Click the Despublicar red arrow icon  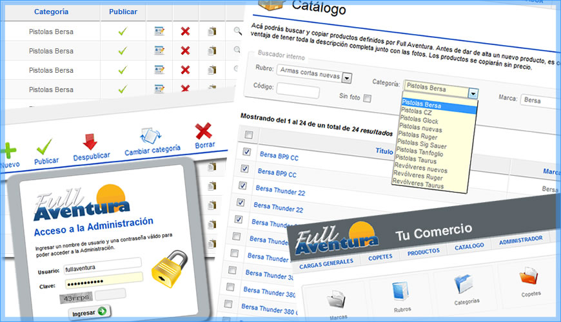pos(90,142)
